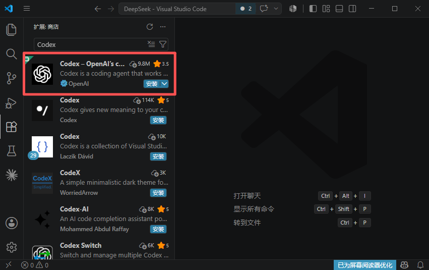Open the Explorer view in activity bar
Screen dimensions: 429x270
(11, 30)
